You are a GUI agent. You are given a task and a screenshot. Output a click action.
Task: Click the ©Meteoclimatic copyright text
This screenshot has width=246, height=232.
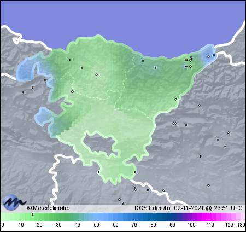(48, 208)
